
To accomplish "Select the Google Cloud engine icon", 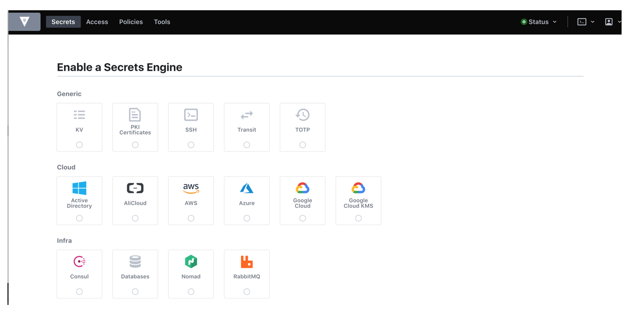I will tap(302, 188).
